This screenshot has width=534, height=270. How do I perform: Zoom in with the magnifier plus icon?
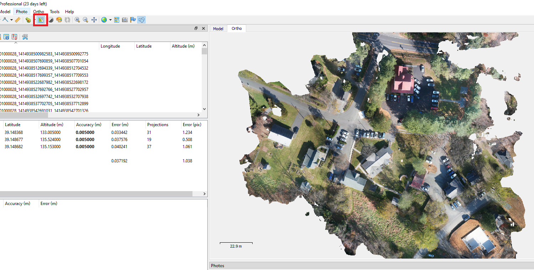point(77,20)
